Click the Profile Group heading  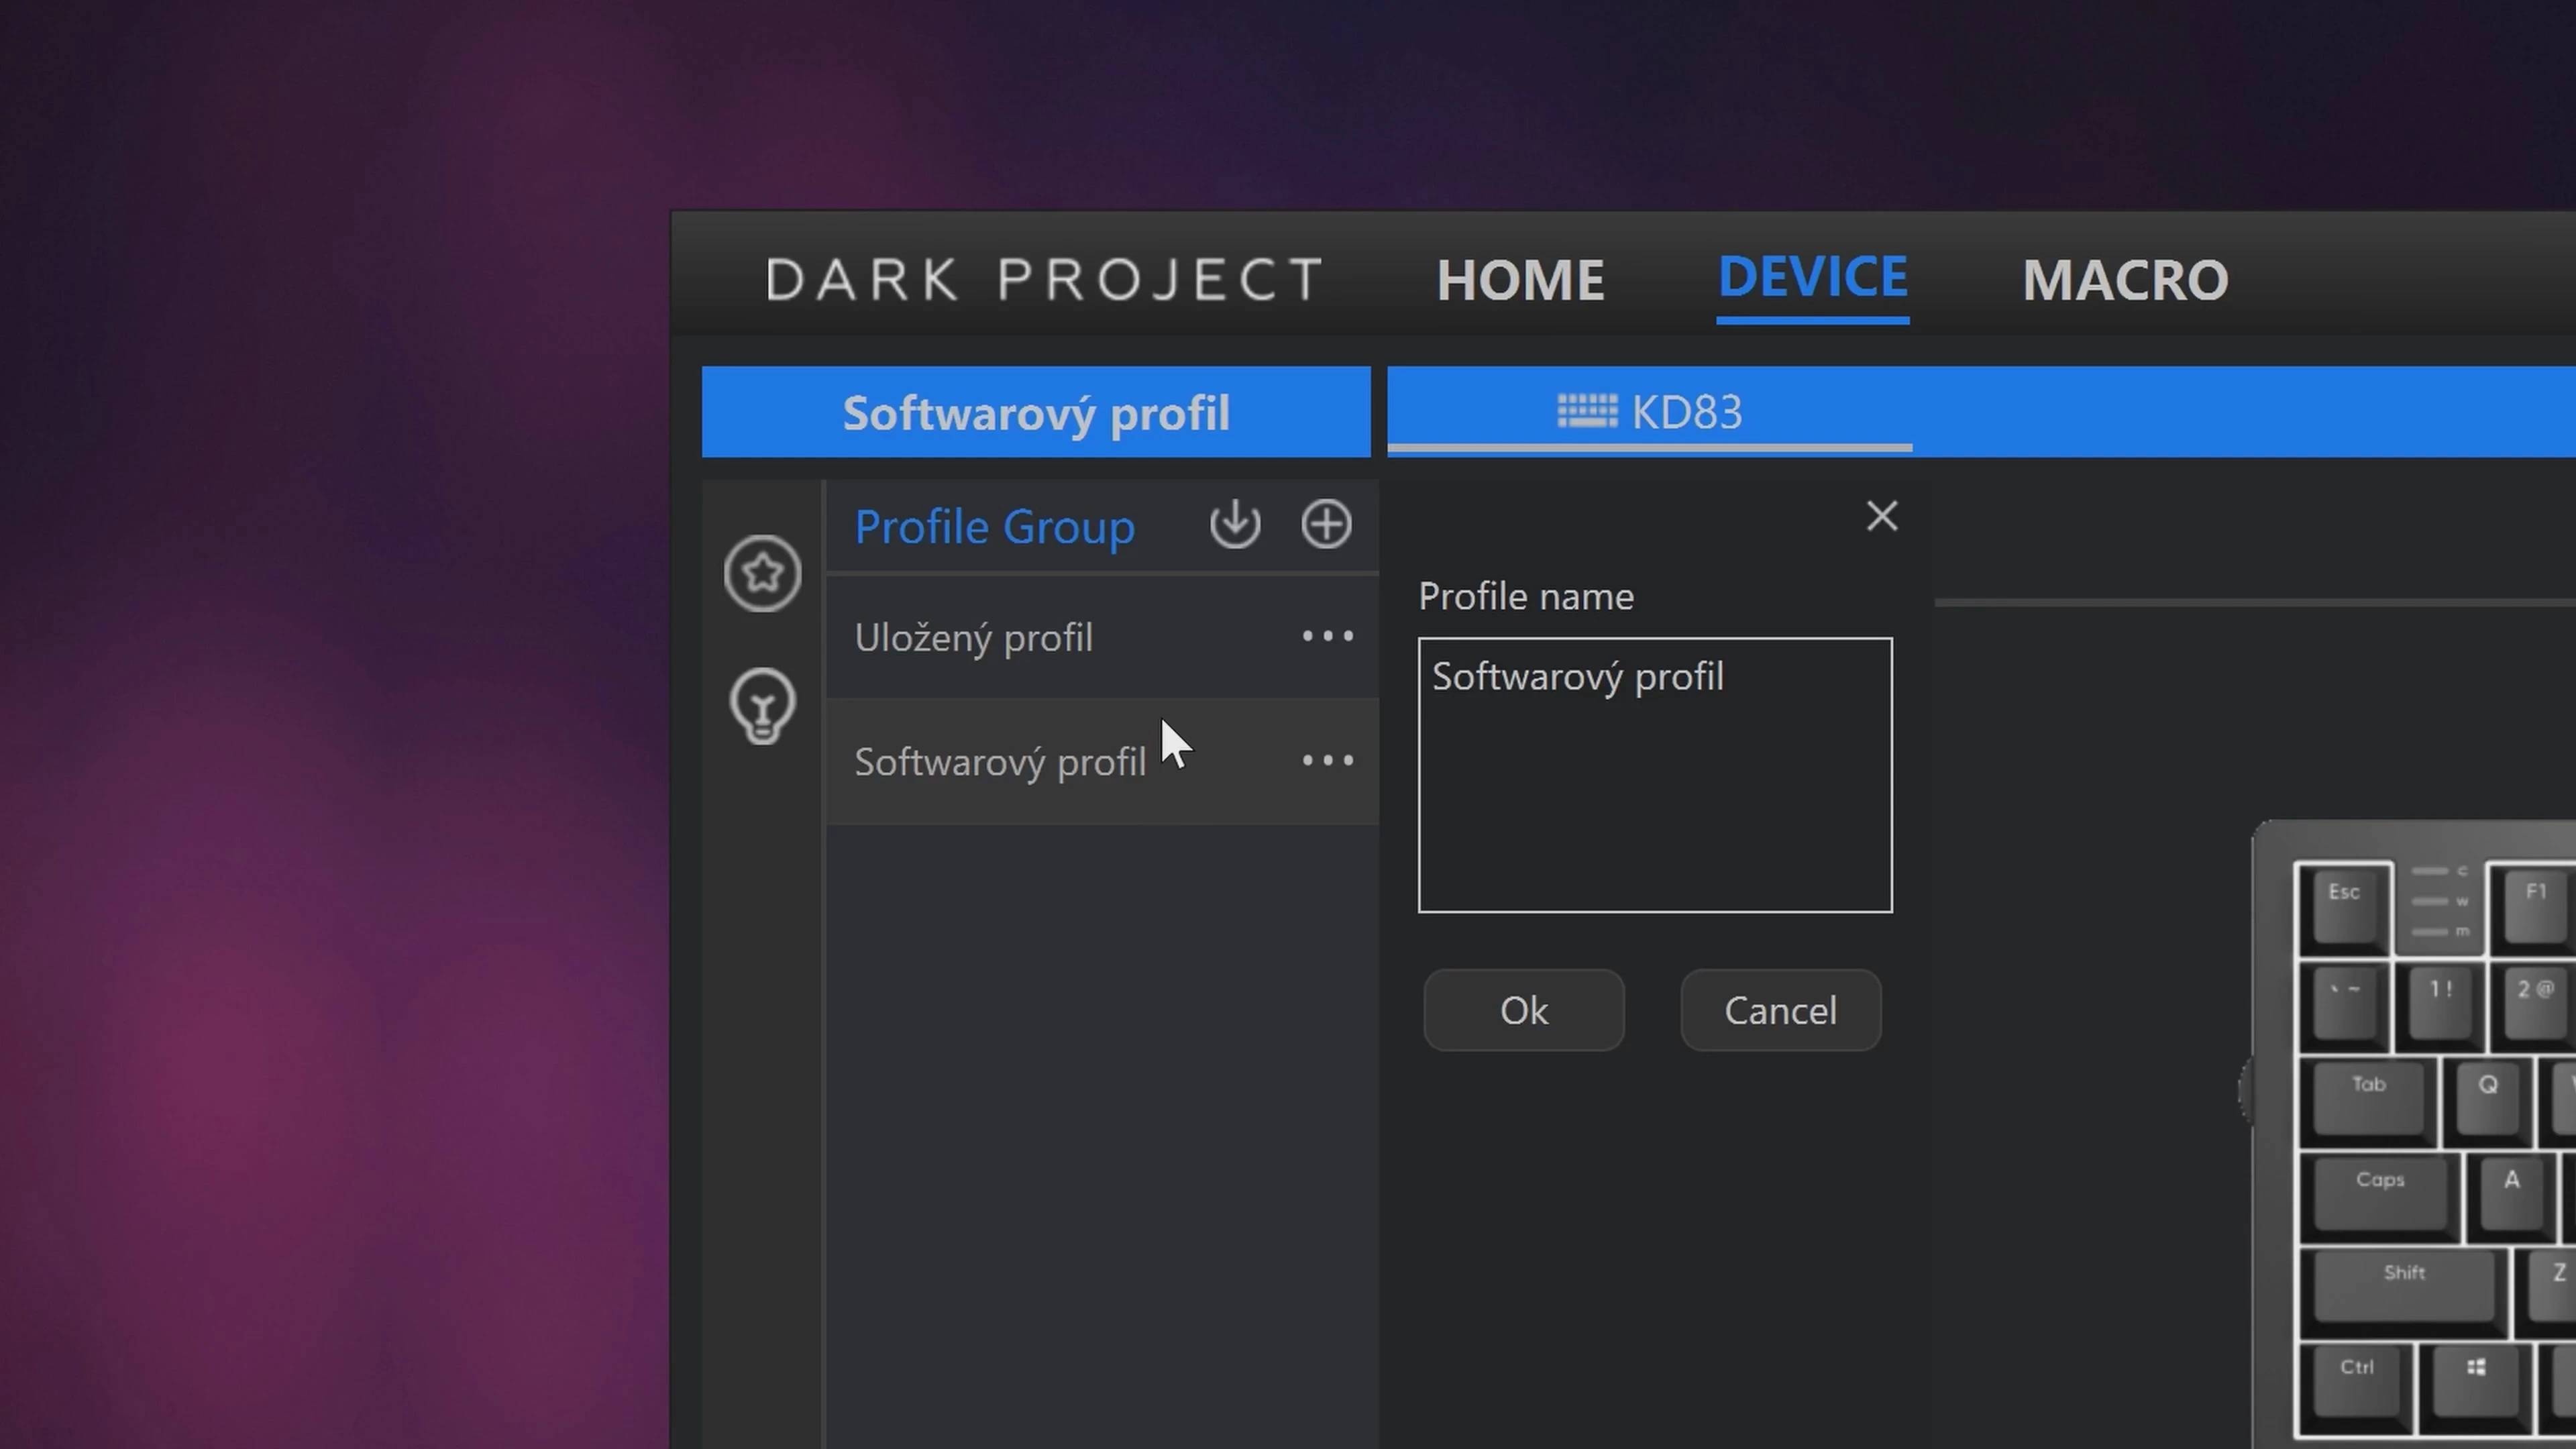click(994, 527)
